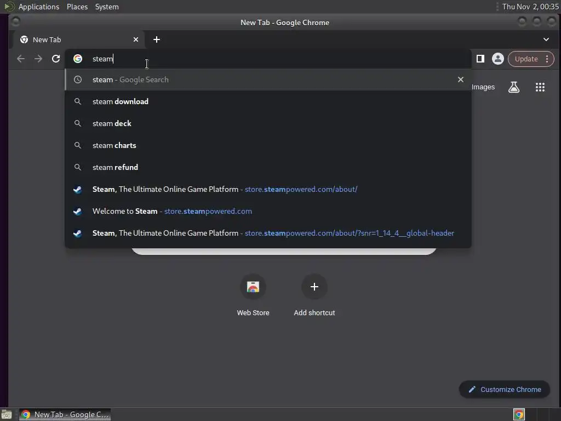The image size is (561, 421).
Task: Click the New Tab - Google Chrome taskbar entry
Action: click(65, 414)
